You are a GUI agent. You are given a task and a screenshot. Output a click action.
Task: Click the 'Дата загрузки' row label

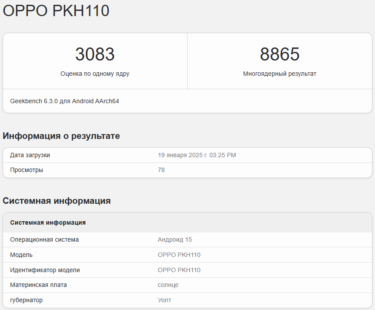coord(30,155)
